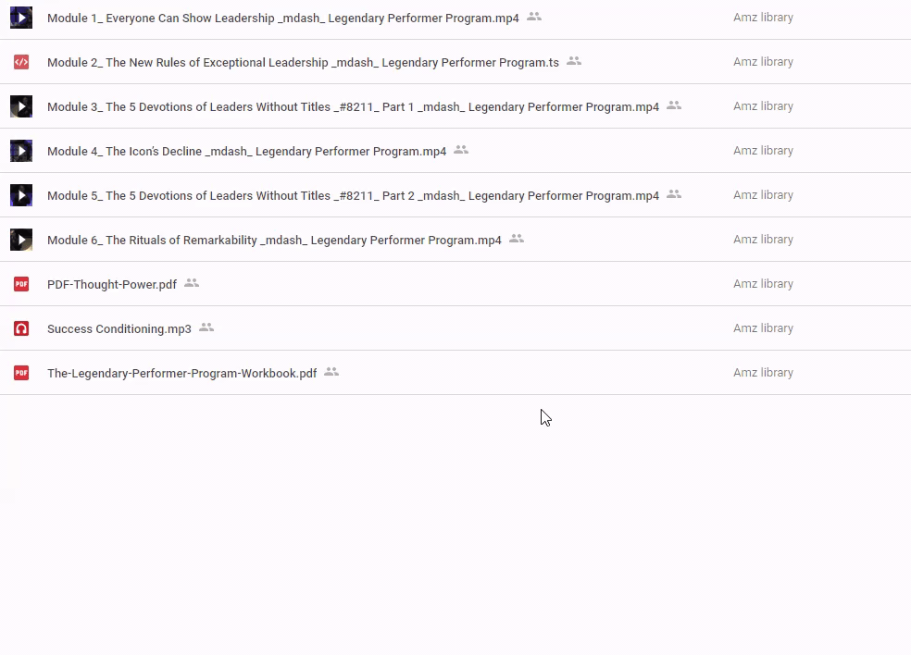Image resolution: width=911 pixels, height=655 pixels.
Task: Select Module 2 New Rules of Exceptional Leadership
Action: point(303,63)
